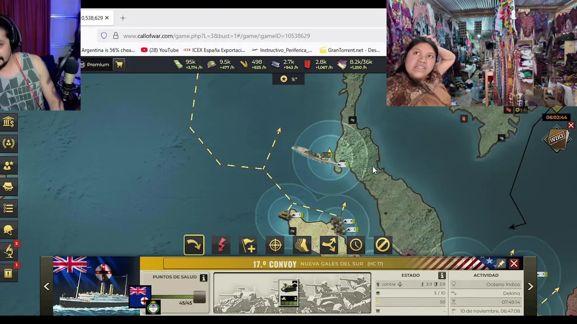Open the ICEX España Exportaci... bookmark
577x324 pixels.
[x=215, y=50]
